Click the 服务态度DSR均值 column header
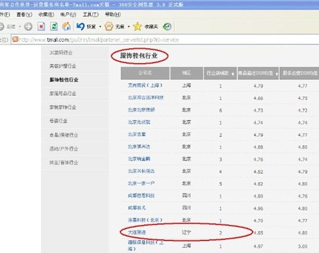The width and height of the screenshot is (319, 253). (299, 73)
